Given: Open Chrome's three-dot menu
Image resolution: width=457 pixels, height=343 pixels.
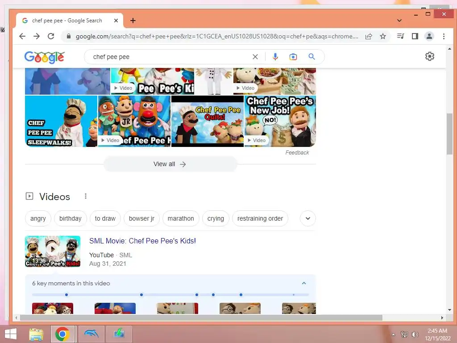Looking at the screenshot, I should click(x=444, y=36).
